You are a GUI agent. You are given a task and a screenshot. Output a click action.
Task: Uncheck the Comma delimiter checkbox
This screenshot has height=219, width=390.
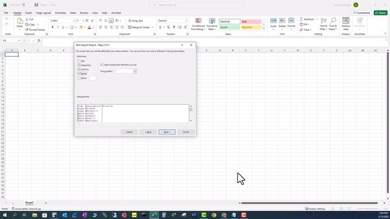coord(79,69)
